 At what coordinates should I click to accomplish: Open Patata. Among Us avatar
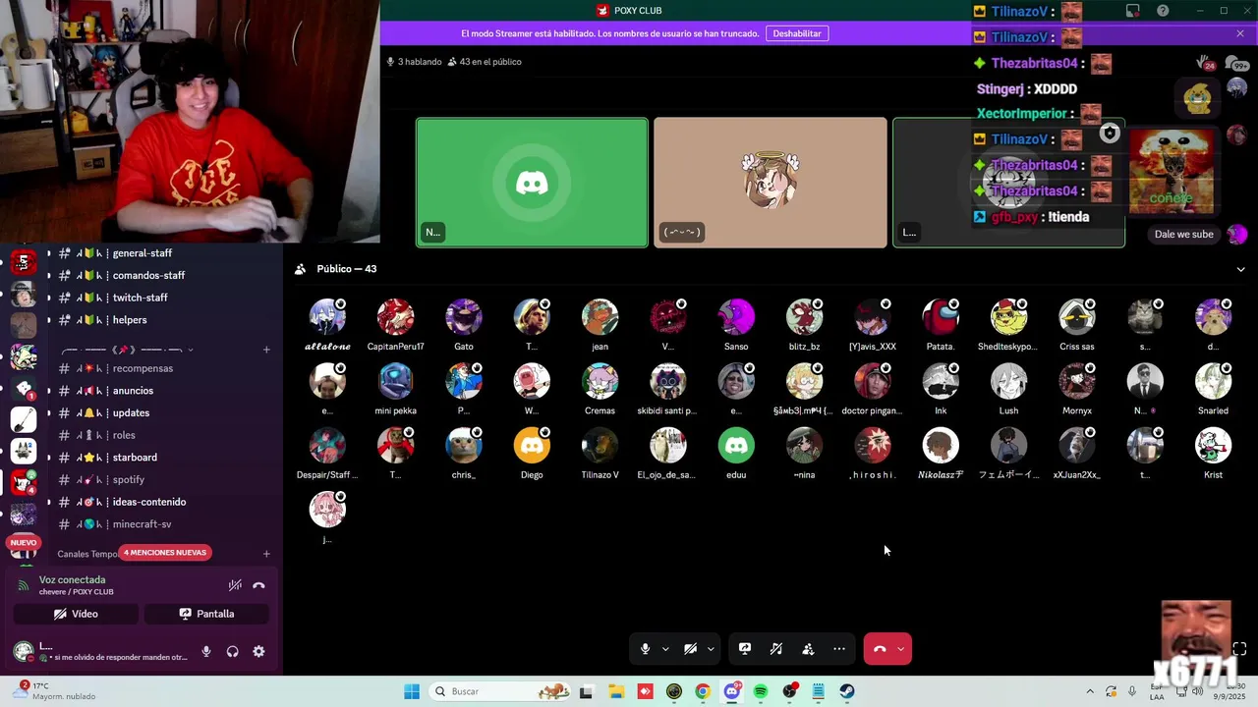[941, 317]
